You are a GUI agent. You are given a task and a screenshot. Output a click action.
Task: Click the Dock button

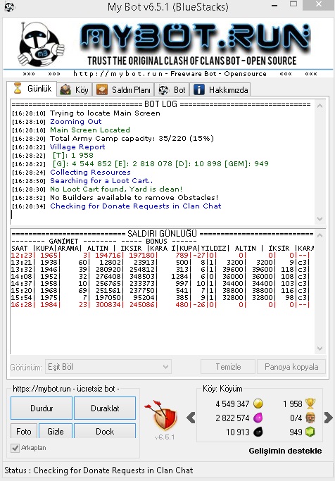[x=105, y=431]
